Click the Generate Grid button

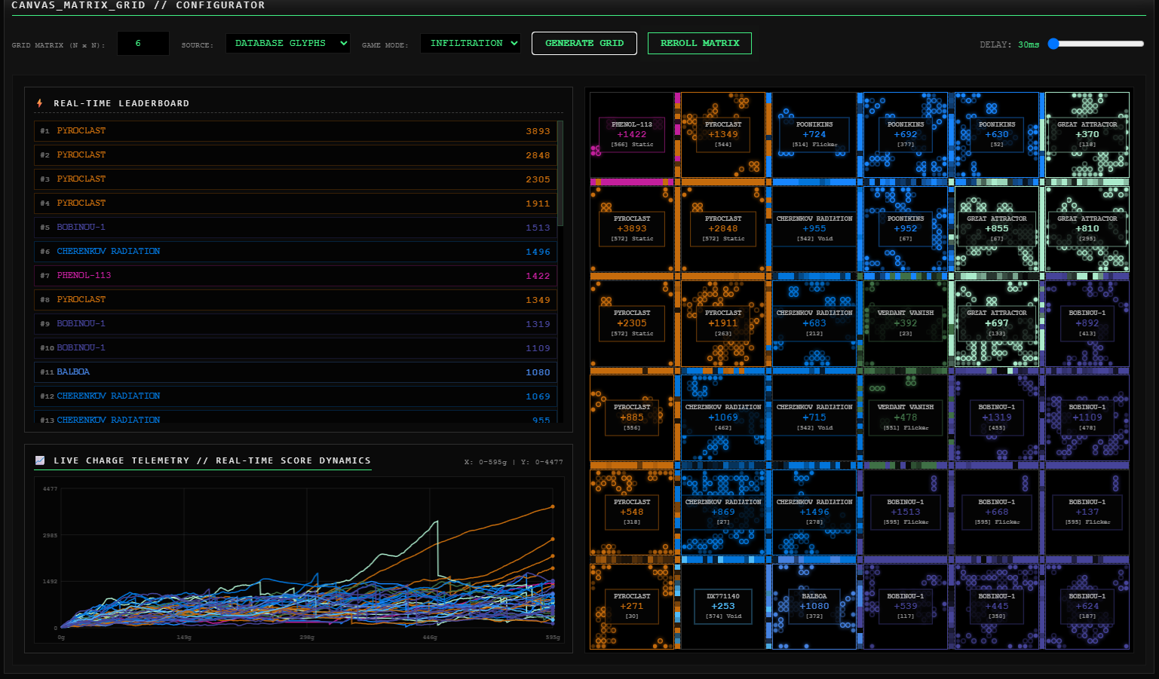click(584, 43)
